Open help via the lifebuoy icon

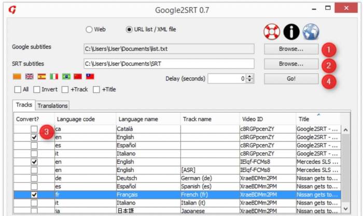point(272,32)
